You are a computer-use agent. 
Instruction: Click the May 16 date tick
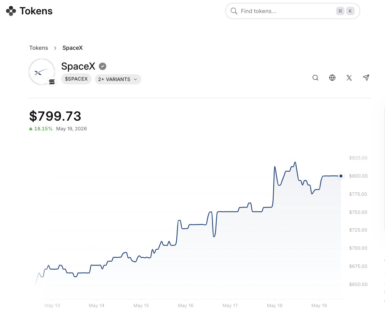point(186,305)
